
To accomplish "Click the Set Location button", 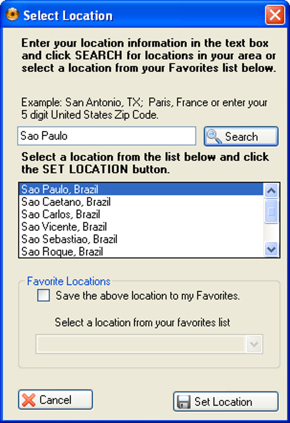I will 226,402.
